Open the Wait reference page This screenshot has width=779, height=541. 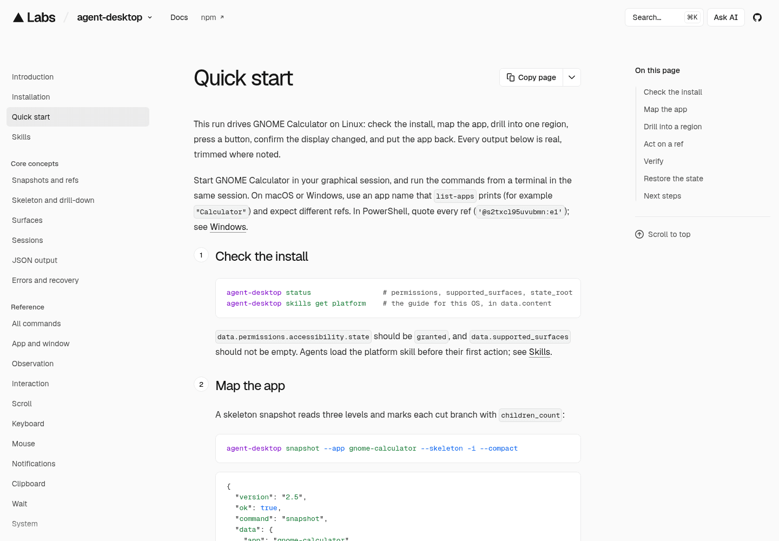point(78,504)
